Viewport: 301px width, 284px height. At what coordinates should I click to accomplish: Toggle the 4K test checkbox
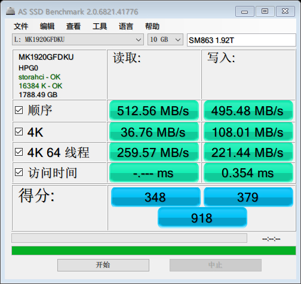click(19, 131)
